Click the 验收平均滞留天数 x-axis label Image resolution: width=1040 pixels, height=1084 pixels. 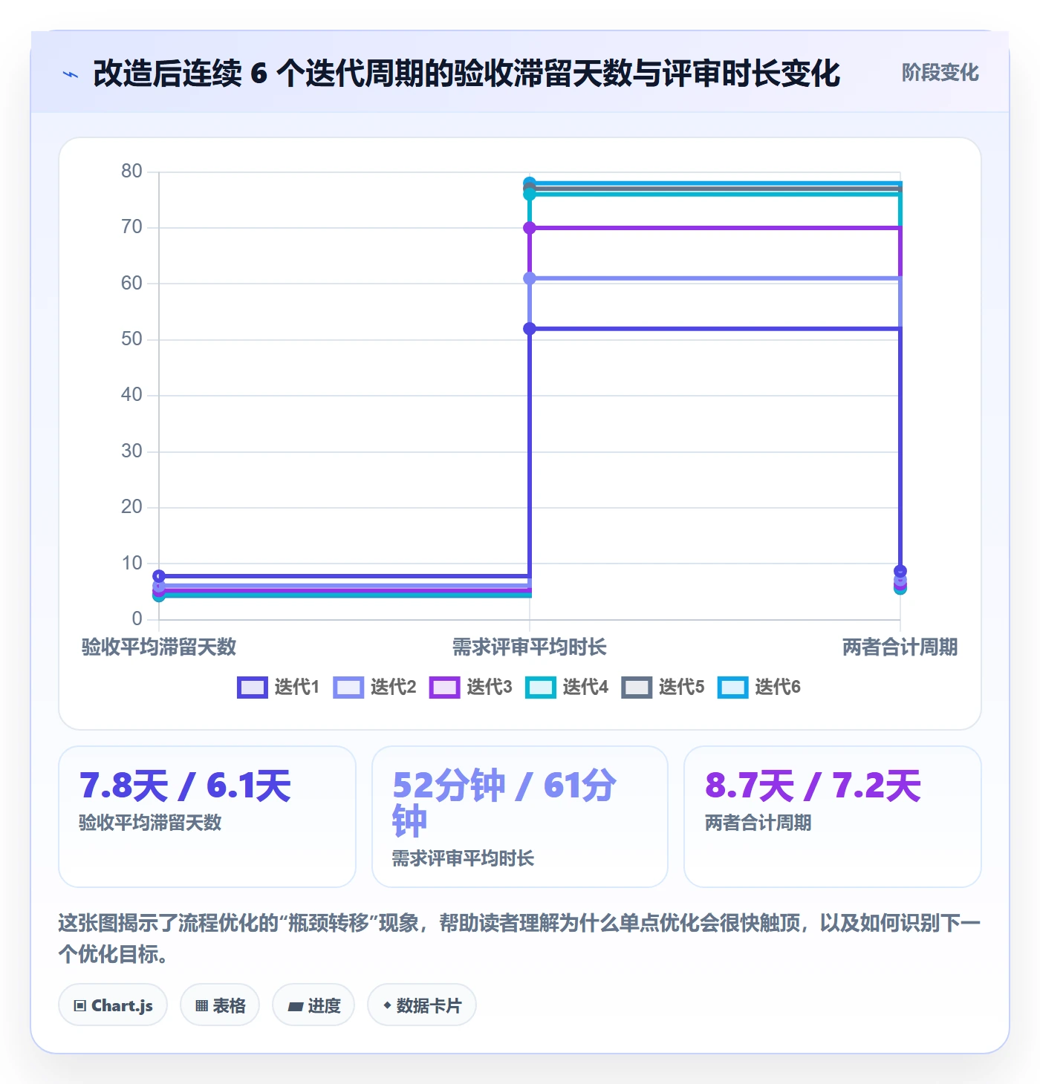point(159,647)
